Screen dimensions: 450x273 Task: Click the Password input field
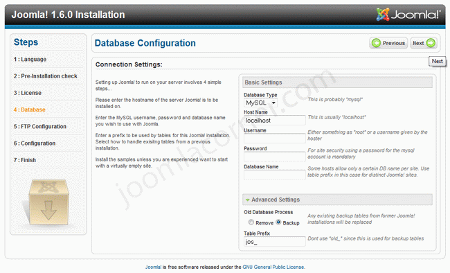275,157
